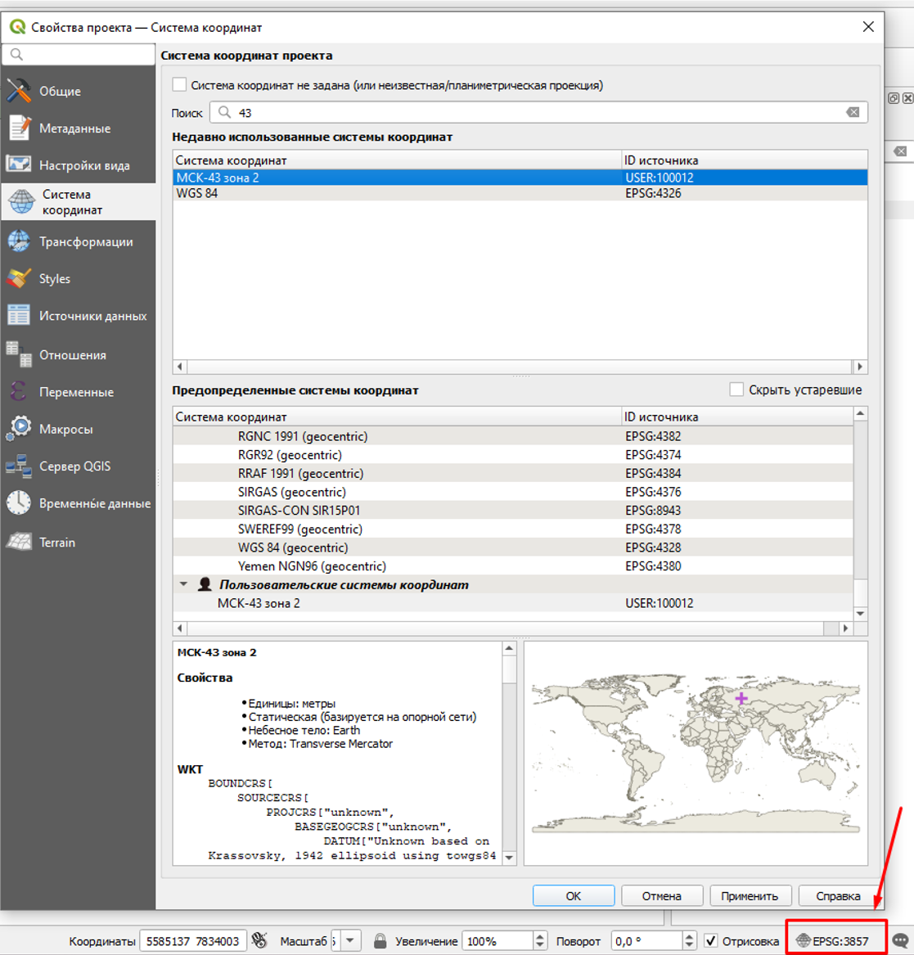Enable 'Система координат не задана' checkbox
Screen dimensions: 914x955
(180, 85)
